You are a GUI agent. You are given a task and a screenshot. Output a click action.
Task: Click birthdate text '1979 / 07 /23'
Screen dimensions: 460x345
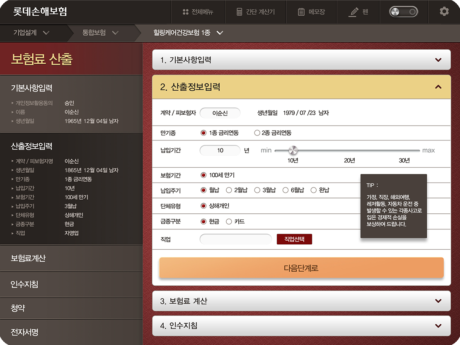(299, 113)
